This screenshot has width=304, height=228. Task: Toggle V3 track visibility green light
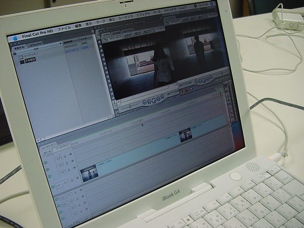(x=47, y=170)
